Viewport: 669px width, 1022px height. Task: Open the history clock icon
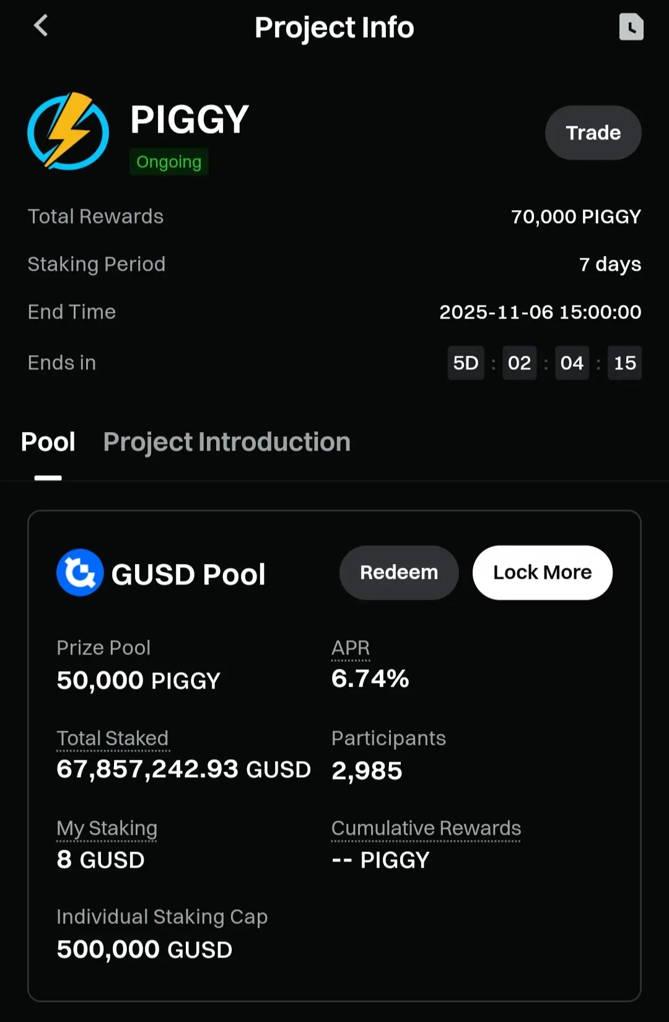pyautogui.click(x=631, y=27)
